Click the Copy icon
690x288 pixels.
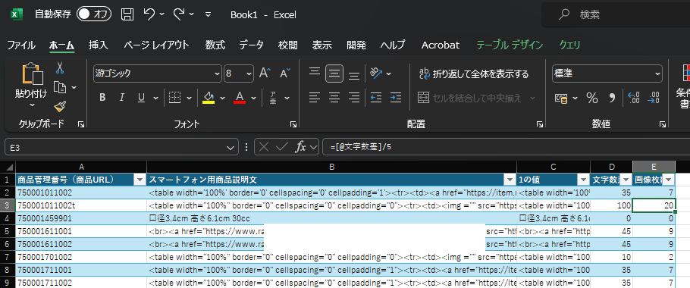(60, 87)
